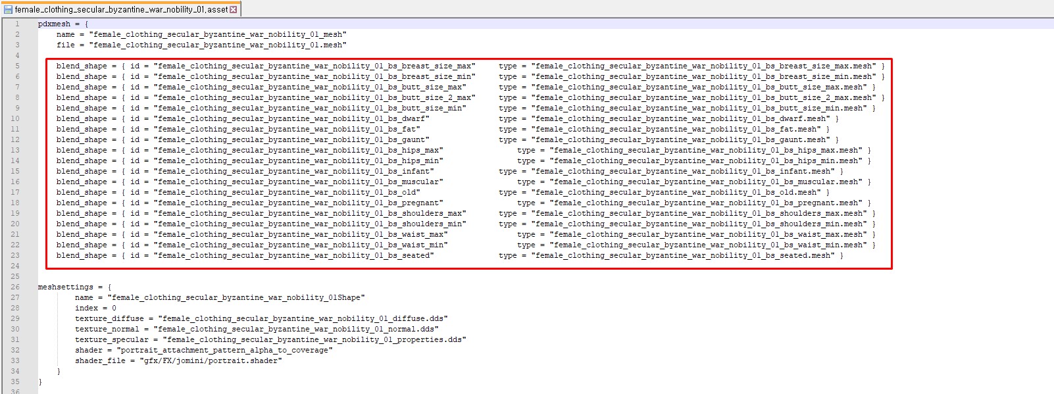Click the shader value 'portrait_attachment_pattern_alpha_to_coverage'

pyautogui.click(x=225, y=350)
